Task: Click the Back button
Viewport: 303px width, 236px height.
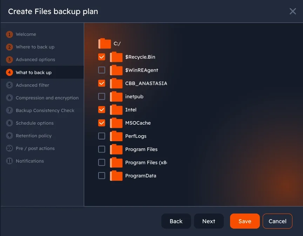Action: [176, 221]
